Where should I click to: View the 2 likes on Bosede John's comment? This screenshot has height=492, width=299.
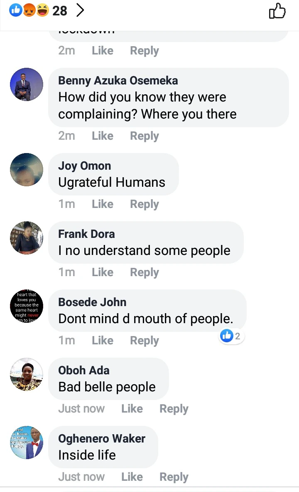(x=231, y=336)
